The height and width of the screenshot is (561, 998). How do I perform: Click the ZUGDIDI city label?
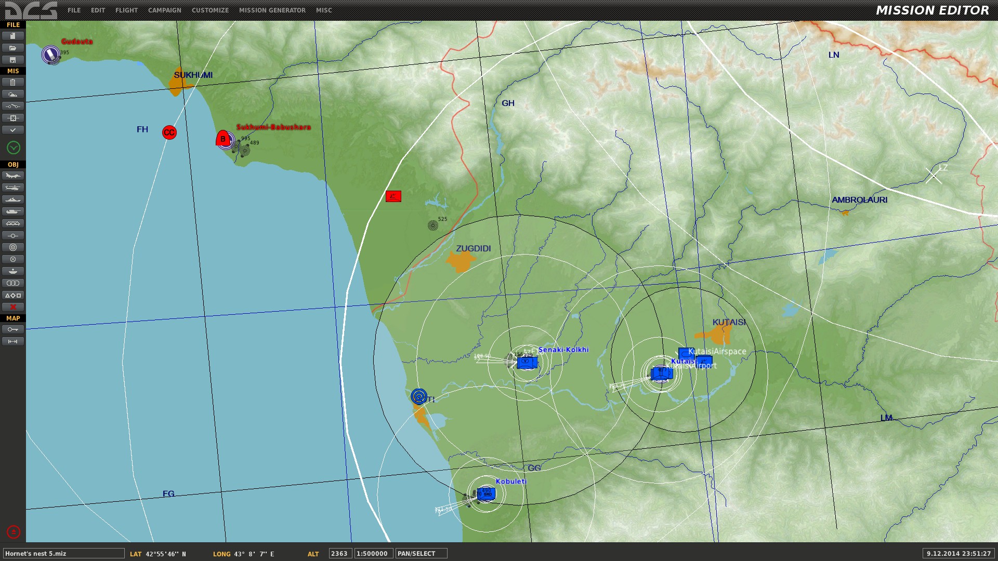click(x=473, y=249)
